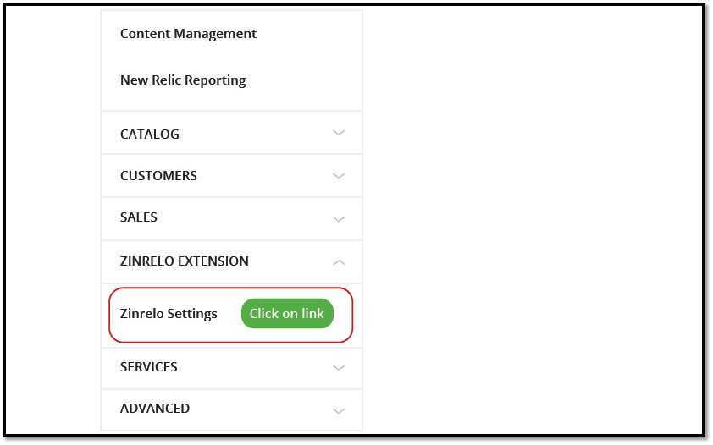Expand the SERVICES section chevron
713x445 pixels.
[339, 367]
